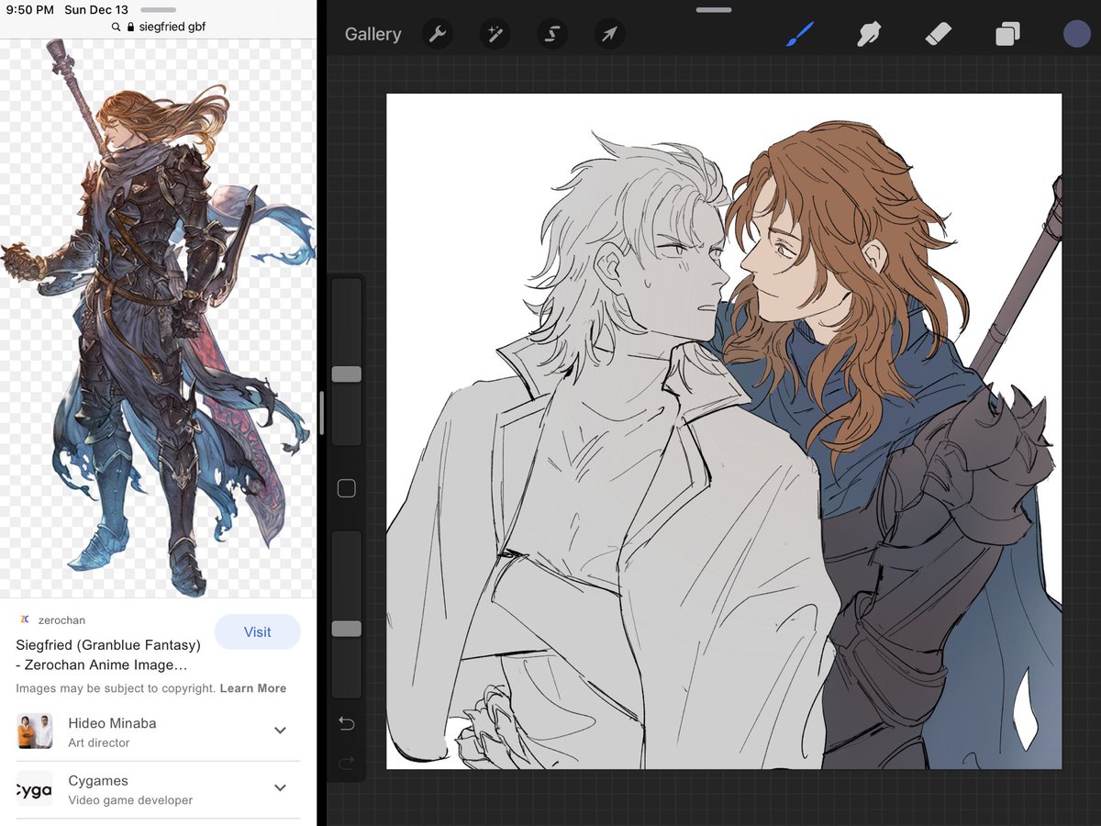
Task: Return to the Gallery
Action: [x=373, y=34]
